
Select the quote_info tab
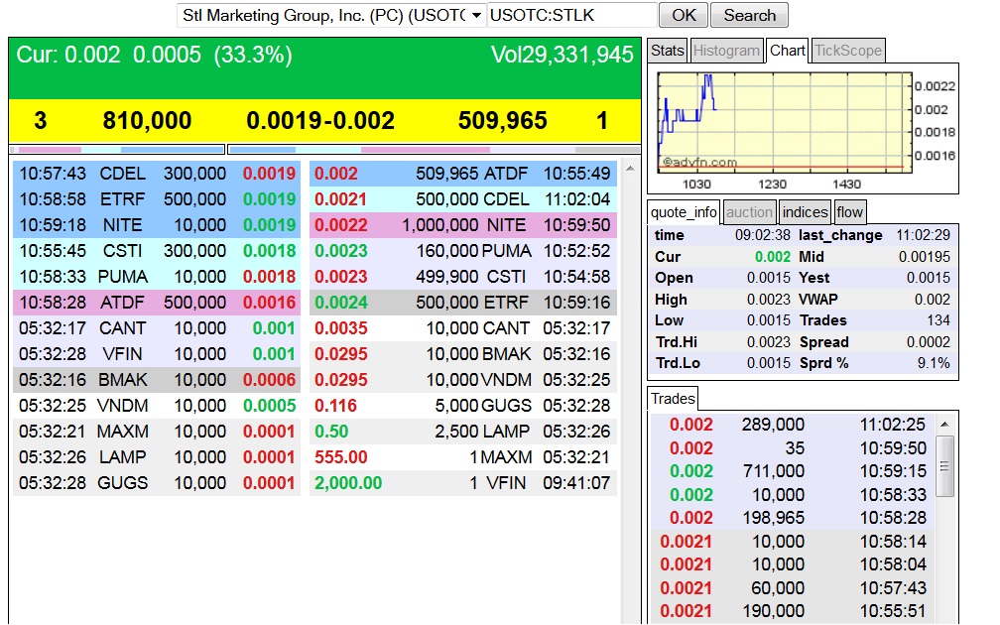(x=683, y=212)
